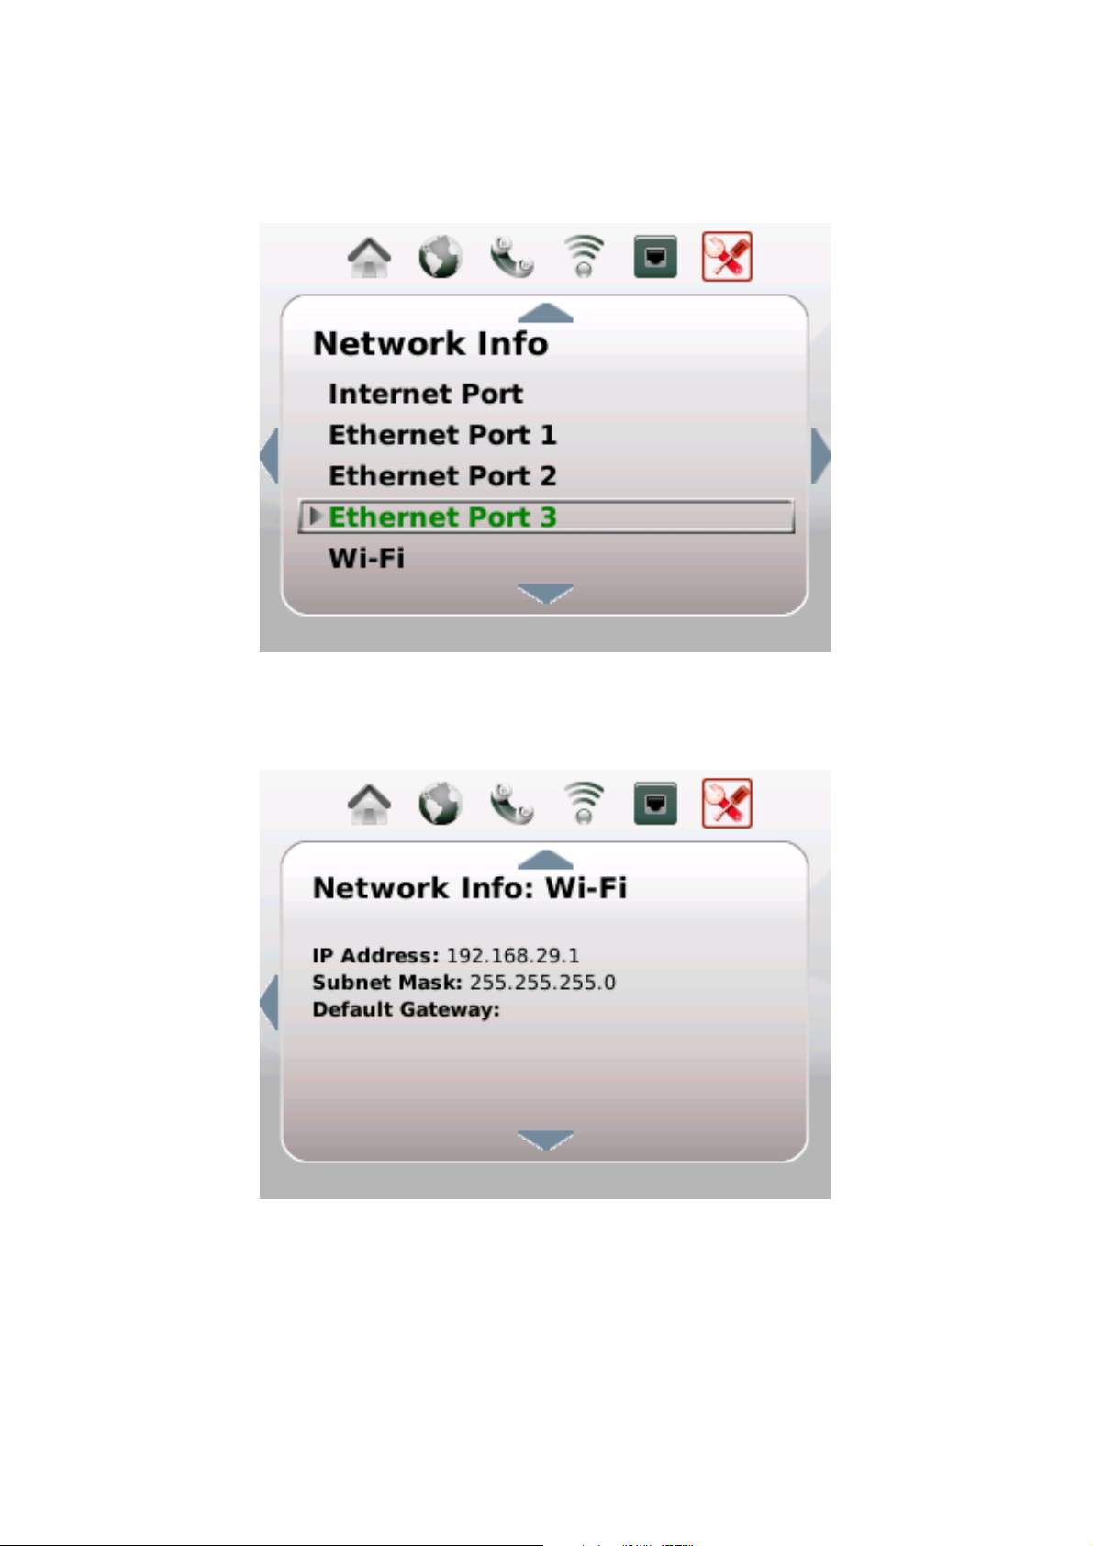Click the left arrow beside the Network Info: Wi-Fi panel
This screenshot has height=1546, width=1093.
269,1003
